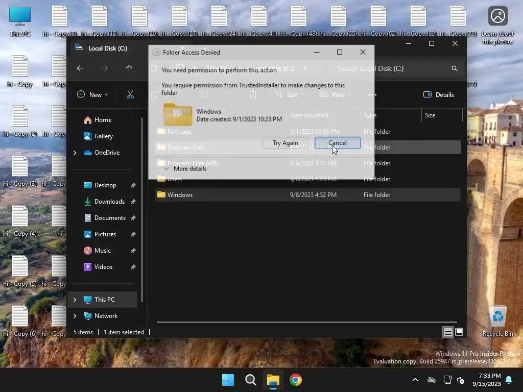Open the clock showing 7:33 PM
This screenshot has height=392, width=523.
487,380
